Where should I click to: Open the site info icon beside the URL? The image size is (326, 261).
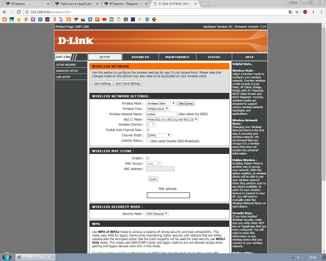[27, 12]
